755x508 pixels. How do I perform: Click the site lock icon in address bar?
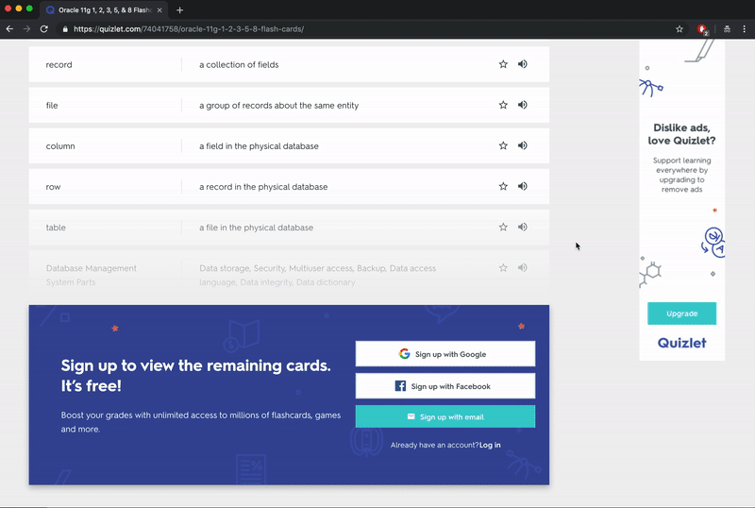(65, 29)
